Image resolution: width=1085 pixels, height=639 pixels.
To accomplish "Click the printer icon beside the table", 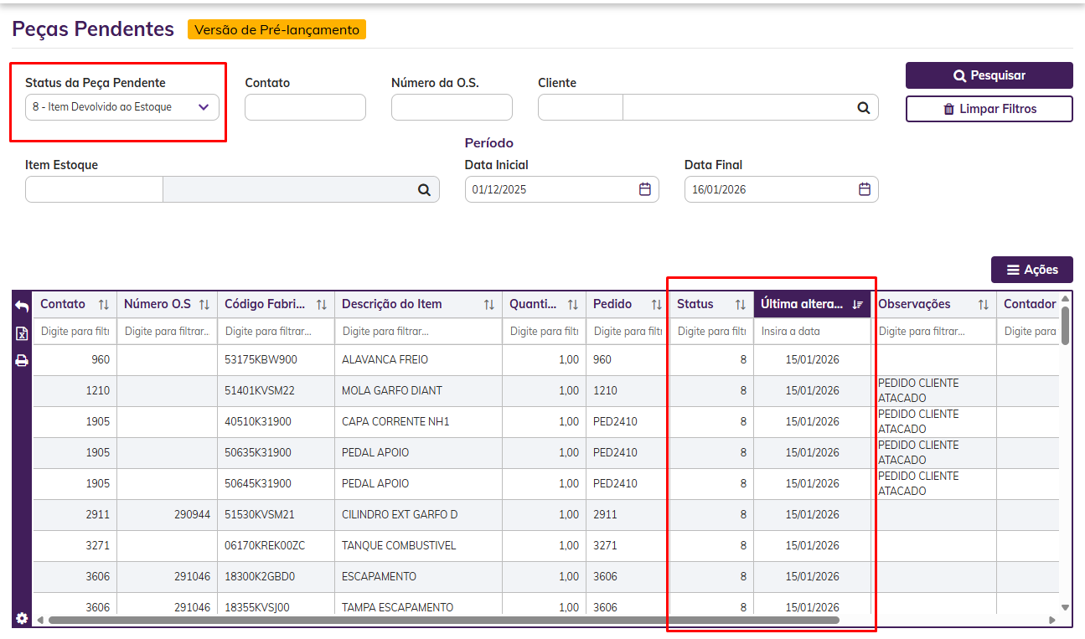I will point(22,361).
